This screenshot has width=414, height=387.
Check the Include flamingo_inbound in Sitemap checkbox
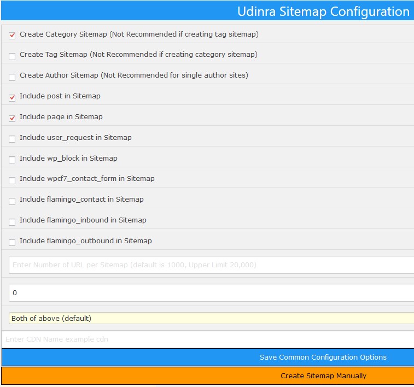[x=12, y=222]
